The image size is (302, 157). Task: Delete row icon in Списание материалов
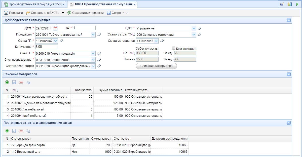click(21, 82)
